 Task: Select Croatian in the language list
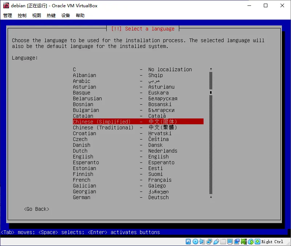pos(138,133)
